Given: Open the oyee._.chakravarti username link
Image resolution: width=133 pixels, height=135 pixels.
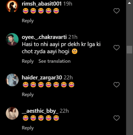Looking at the screenshot, I should (x=44, y=37).
